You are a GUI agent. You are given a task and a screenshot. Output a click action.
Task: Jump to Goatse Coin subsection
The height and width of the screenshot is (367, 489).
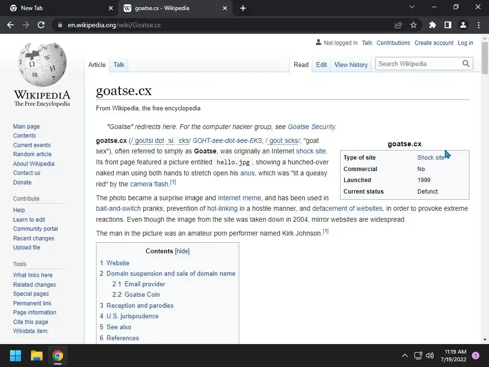click(142, 294)
